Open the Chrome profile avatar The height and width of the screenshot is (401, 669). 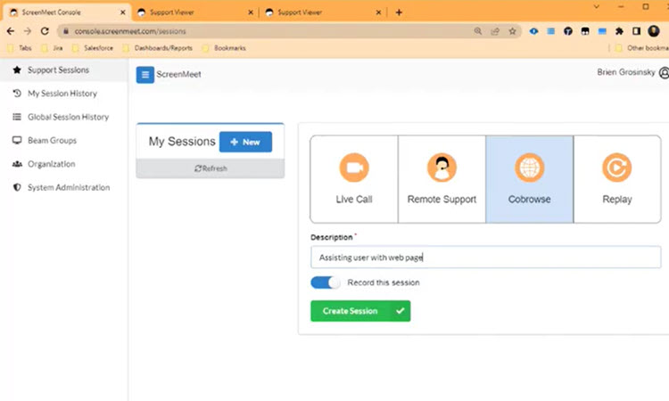coord(654,30)
